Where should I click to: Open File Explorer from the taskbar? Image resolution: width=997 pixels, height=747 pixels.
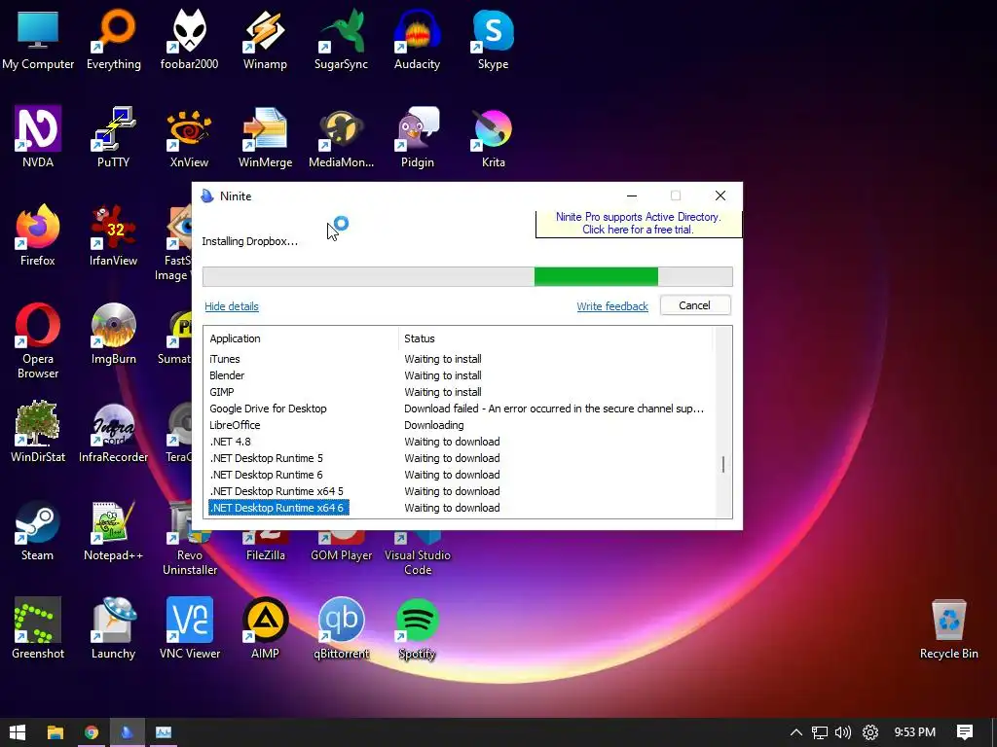point(55,732)
